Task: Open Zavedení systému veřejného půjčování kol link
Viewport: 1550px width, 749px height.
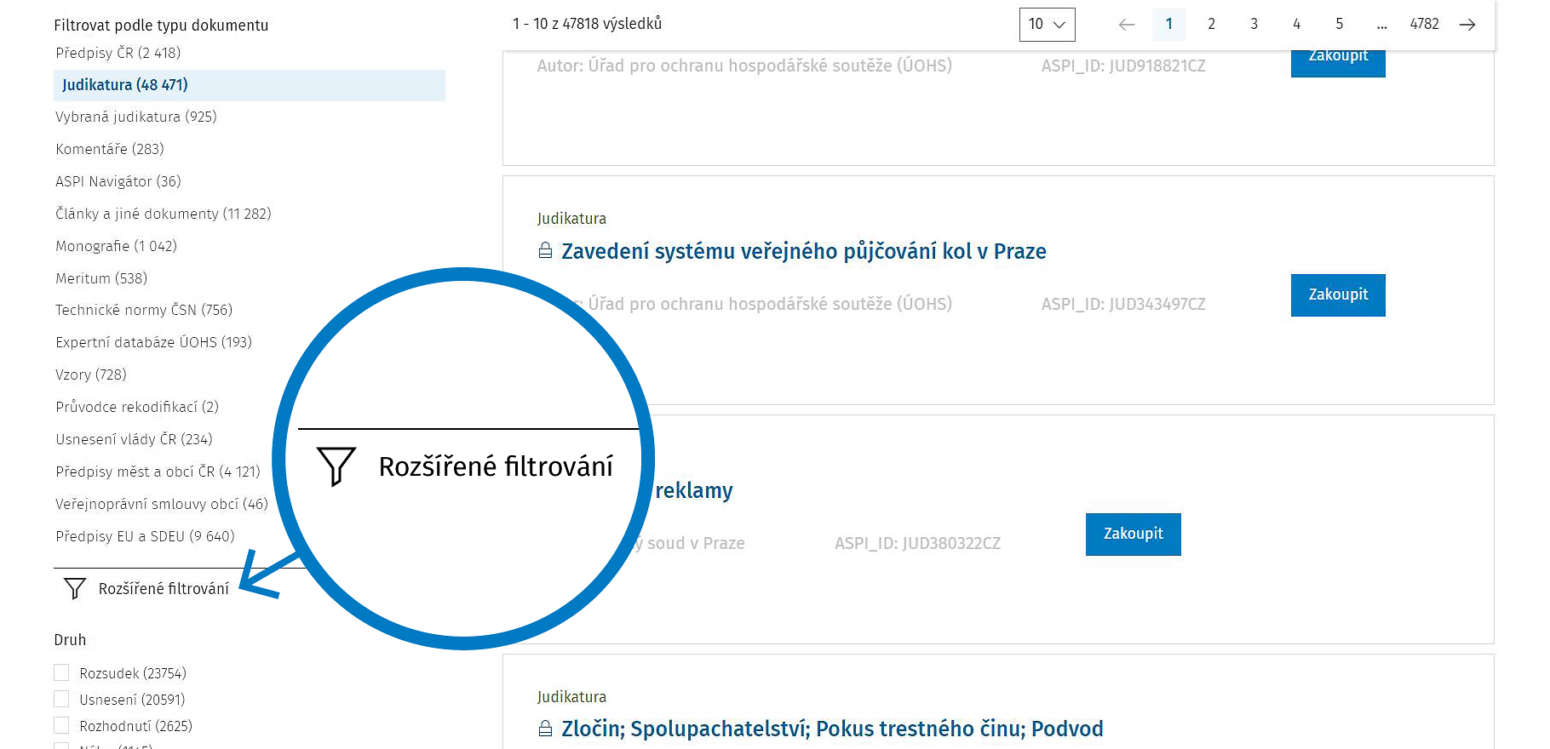Action: [803, 251]
